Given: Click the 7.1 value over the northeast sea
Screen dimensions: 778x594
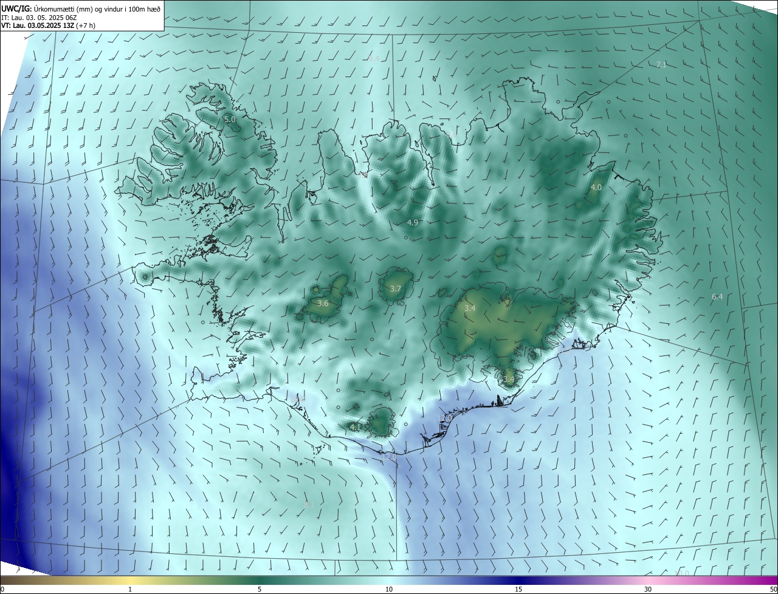Looking at the screenshot, I should [x=662, y=64].
